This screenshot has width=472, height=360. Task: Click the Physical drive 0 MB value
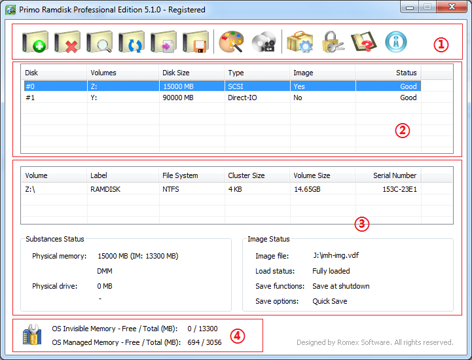(x=105, y=286)
